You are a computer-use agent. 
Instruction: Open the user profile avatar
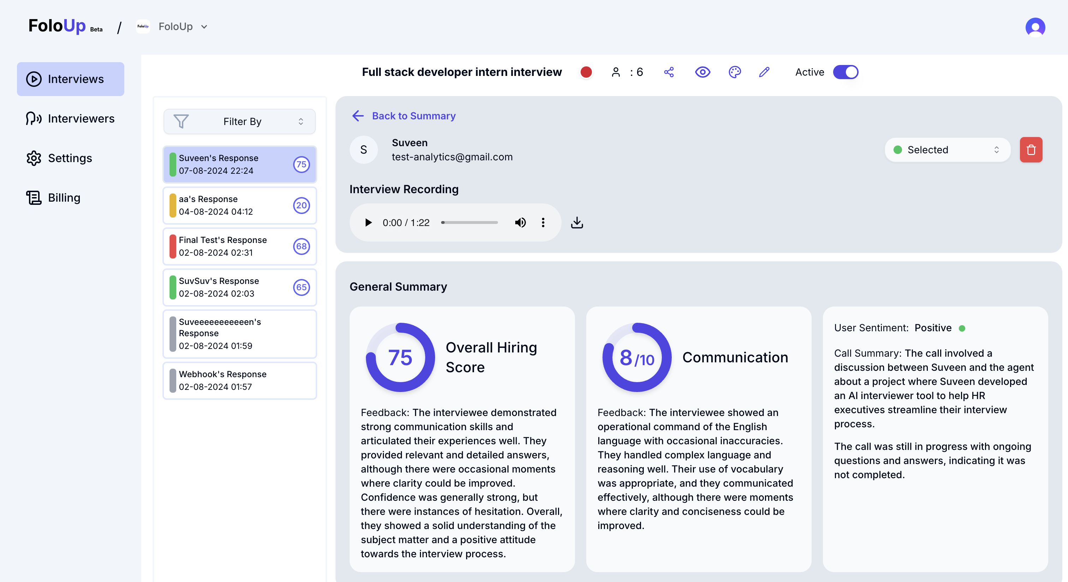click(x=1035, y=27)
